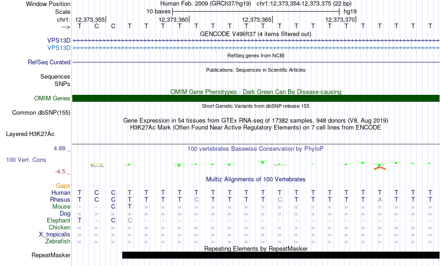
Task: Click the gray C in the Elephant row
Action: [130, 221]
